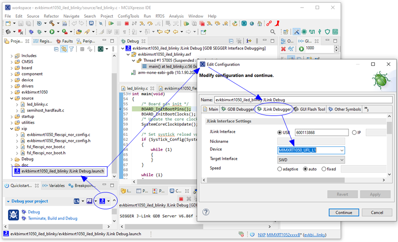Click the red stop icon in Console view

(x=181, y=199)
